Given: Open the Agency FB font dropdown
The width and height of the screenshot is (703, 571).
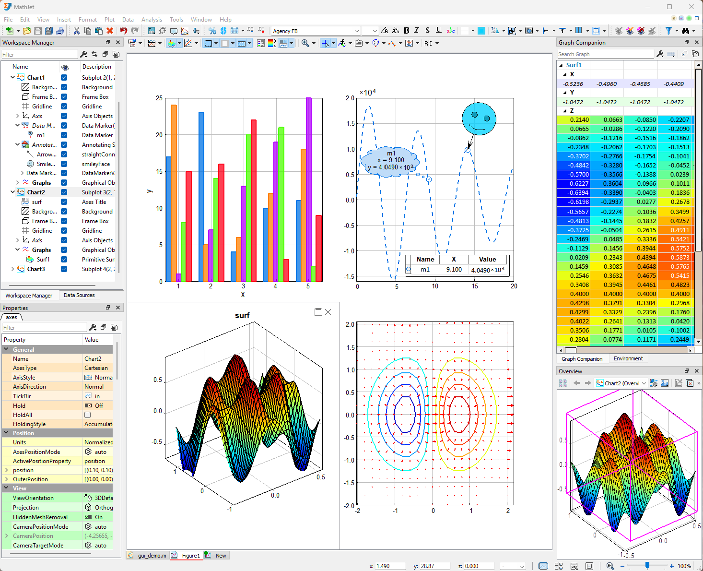Looking at the screenshot, I should point(356,31).
